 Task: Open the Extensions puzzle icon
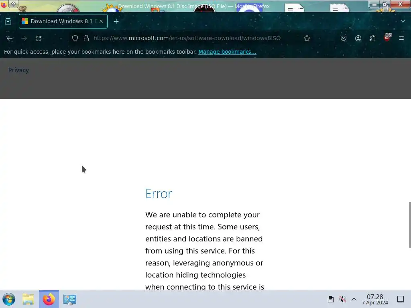(x=372, y=38)
